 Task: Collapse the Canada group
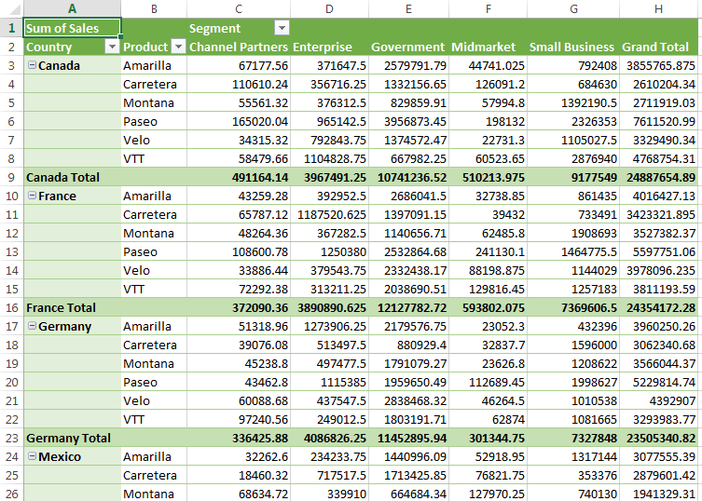click(x=33, y=65)
